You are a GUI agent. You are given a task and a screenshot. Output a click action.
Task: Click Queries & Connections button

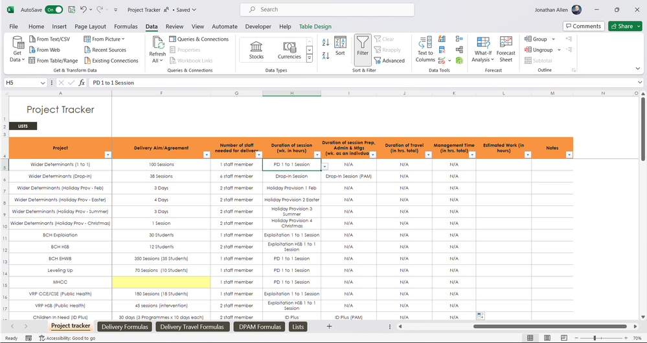tap(198, 39)
